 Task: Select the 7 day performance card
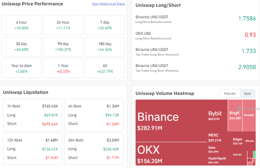pyautogui.click(x=105, y=25)
